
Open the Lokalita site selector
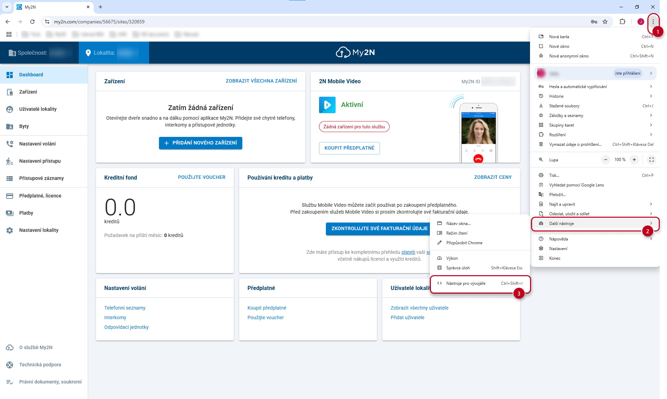(114, 53)
